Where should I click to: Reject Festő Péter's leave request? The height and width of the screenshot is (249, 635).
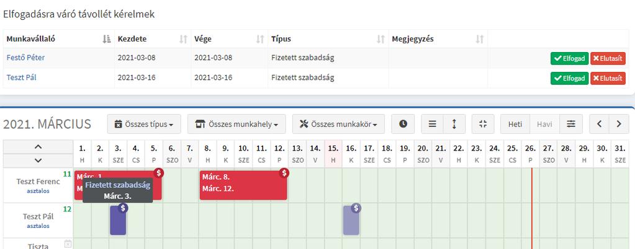tap(608, 58)
